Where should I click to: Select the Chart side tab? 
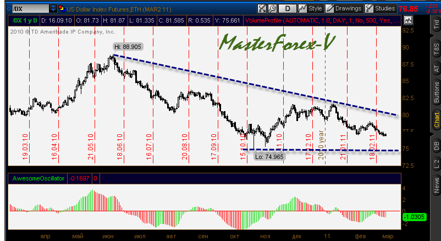436,120
